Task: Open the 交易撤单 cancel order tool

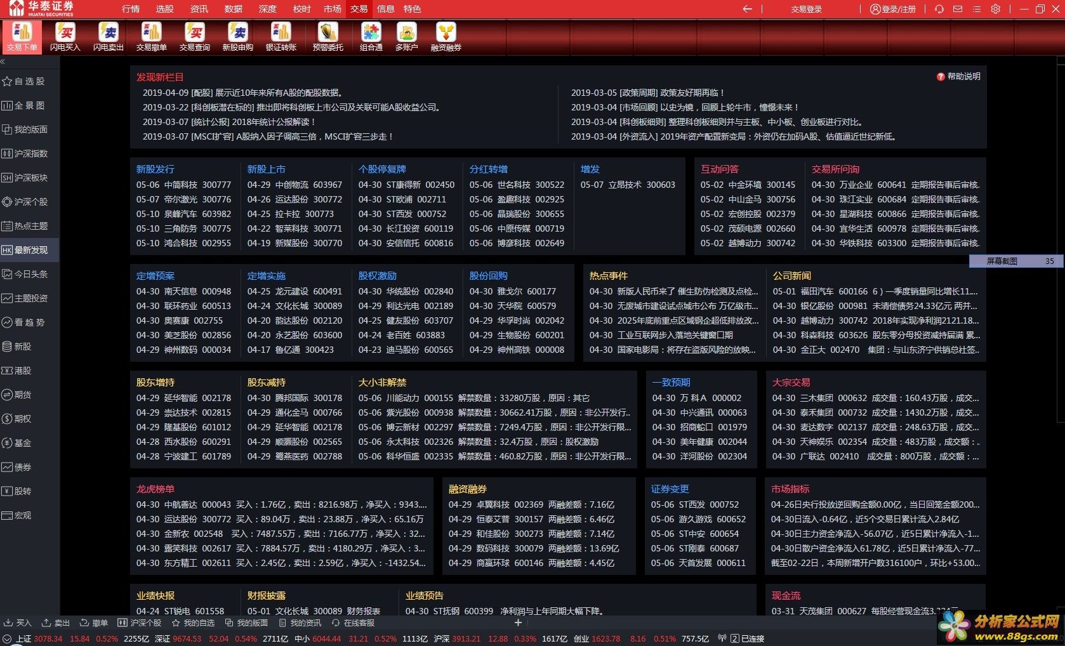Action: [152, 36]
